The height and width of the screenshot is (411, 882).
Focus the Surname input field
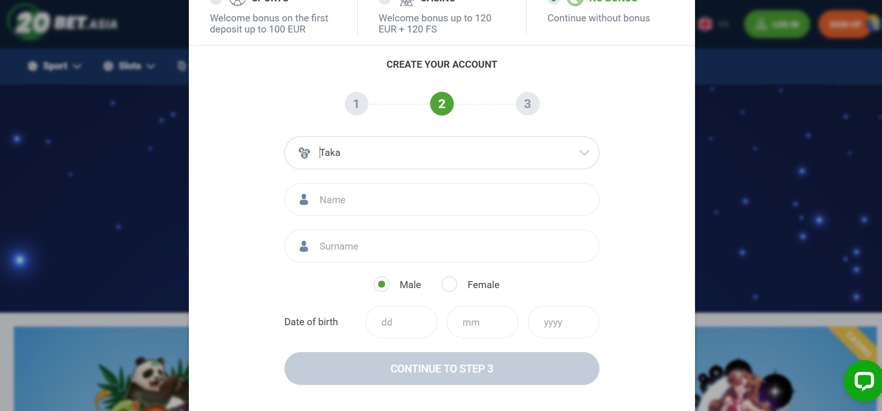click(442, 246)
